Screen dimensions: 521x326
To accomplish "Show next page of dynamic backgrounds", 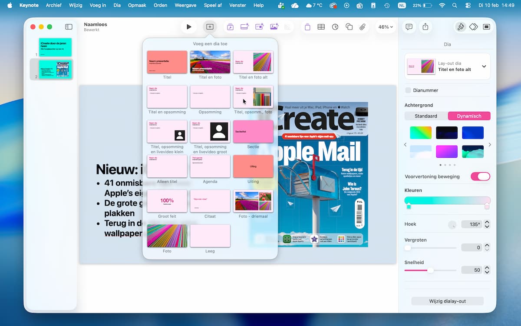I will (x=490, y=145).
